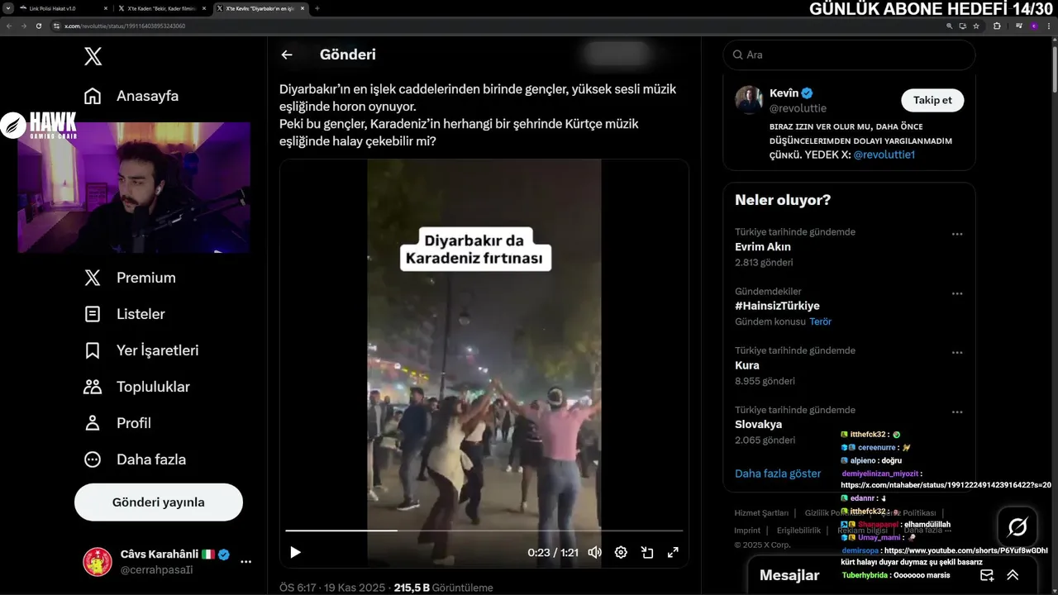Click the Terör topic link
This screenshot has width=1058, height=595.
(x=820, y=321)
